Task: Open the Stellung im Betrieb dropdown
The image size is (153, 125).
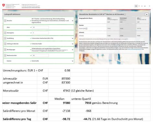Action: [73, 44]
